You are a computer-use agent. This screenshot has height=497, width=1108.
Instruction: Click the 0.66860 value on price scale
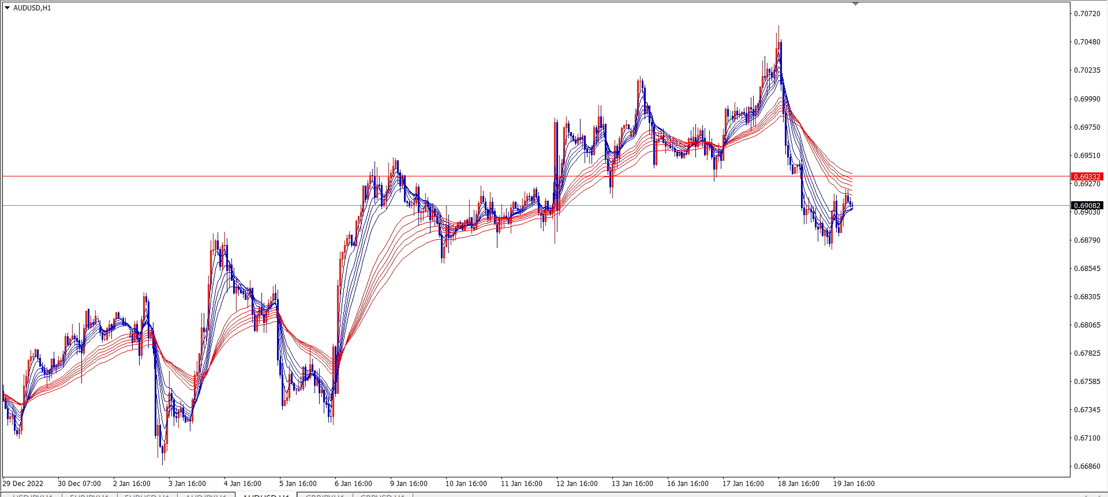1087,466
